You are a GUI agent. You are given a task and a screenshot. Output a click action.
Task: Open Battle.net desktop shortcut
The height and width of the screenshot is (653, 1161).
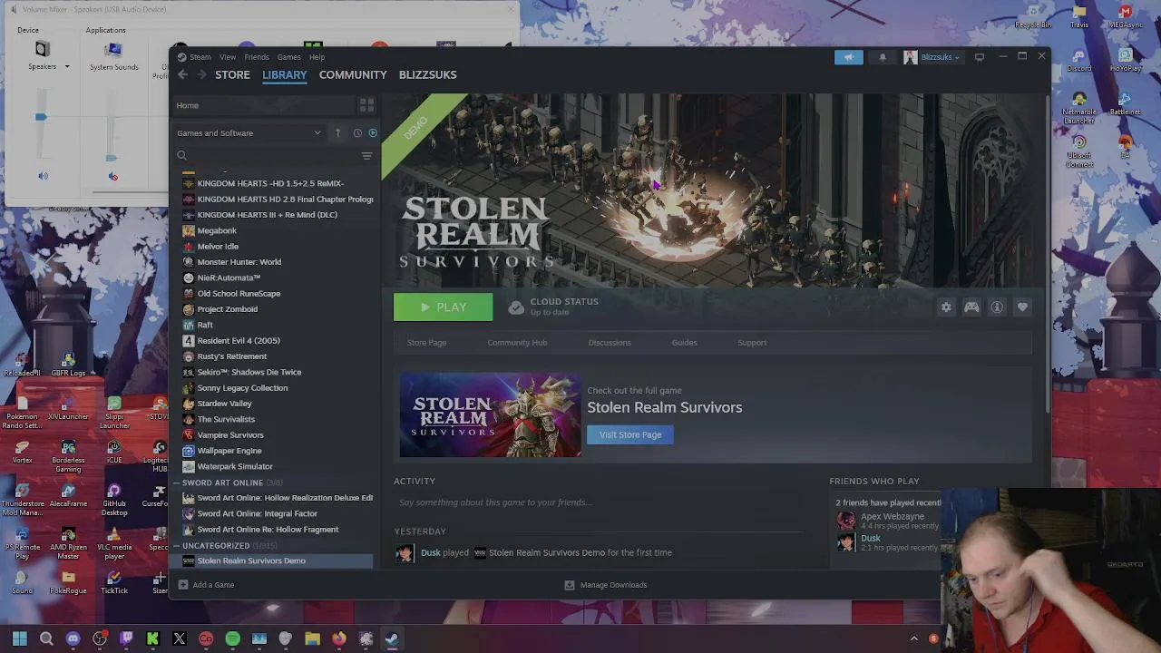1125,102
